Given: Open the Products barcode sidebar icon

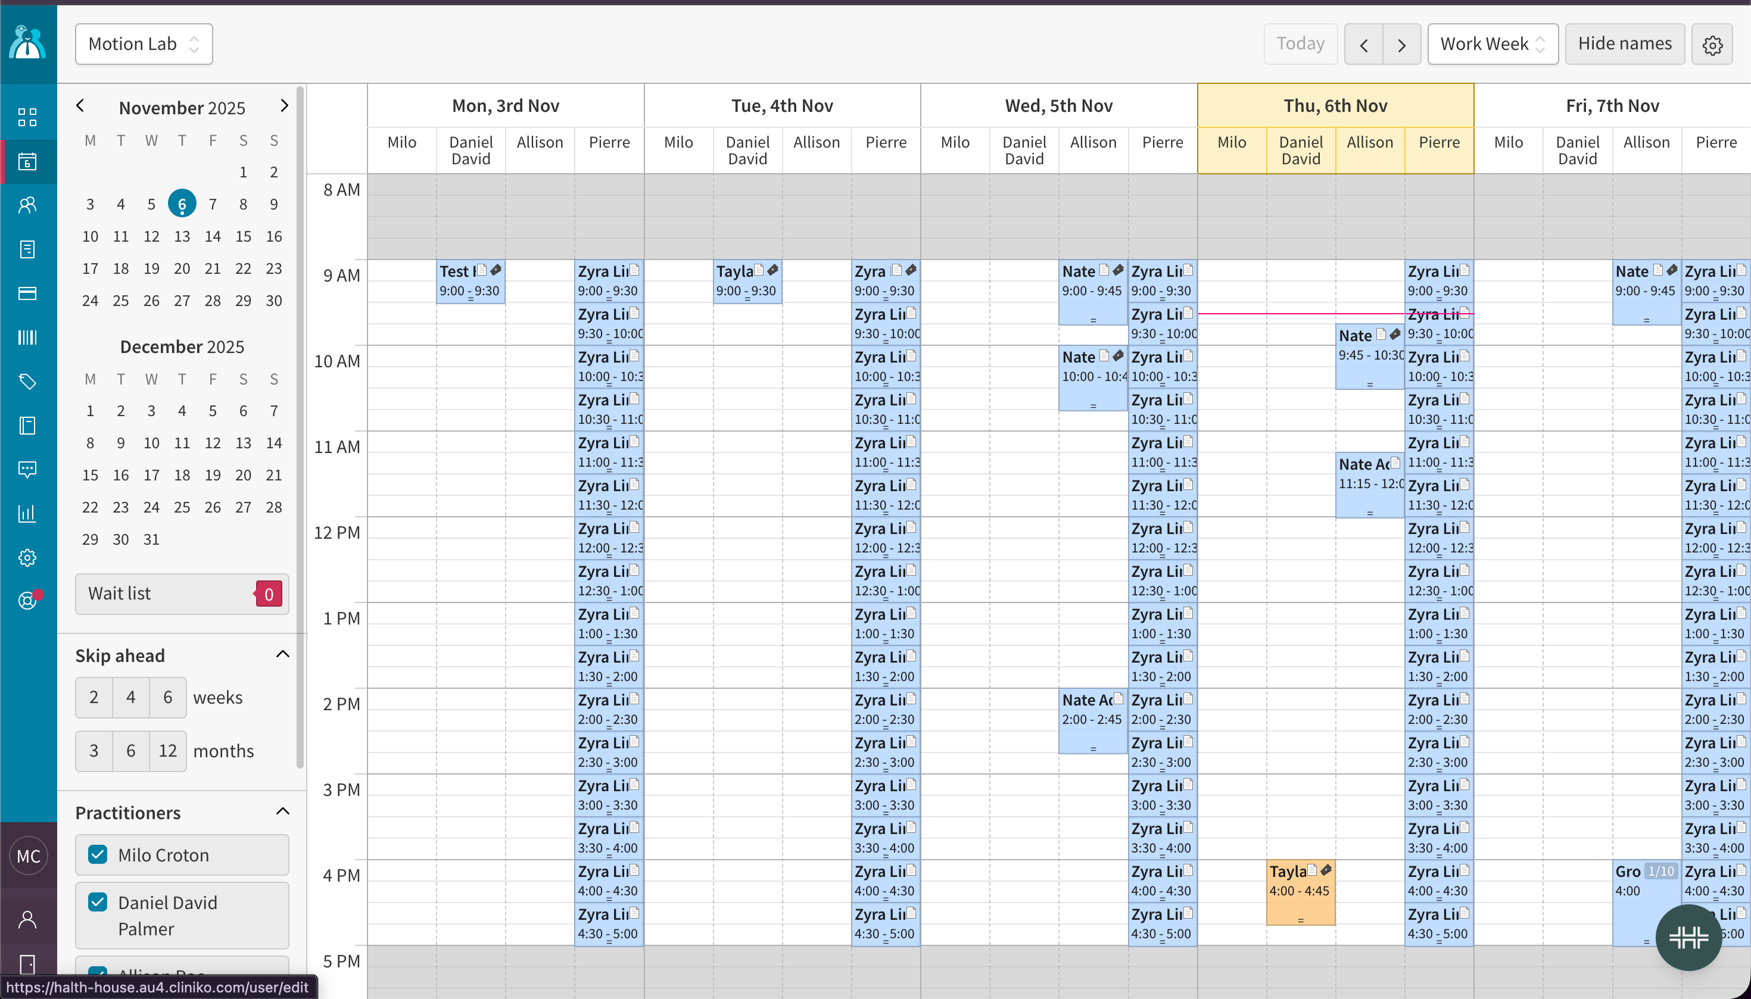Looking at the screenshot, I should click(27, 337).
